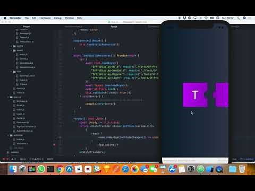Image resolution: width=255 pixels, height=191 pixels.
Task: Open the Window menu
Action: 69,18
